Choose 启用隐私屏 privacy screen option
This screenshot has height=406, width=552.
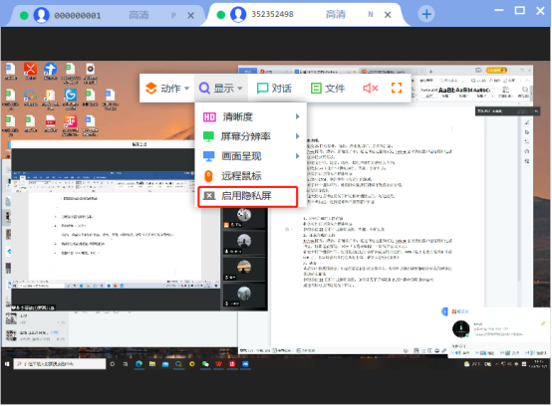(x=248, y=196)
